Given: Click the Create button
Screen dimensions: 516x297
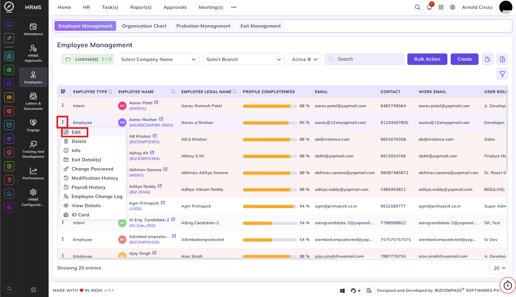Looking at the screenshot, I should tap(464, 59).
